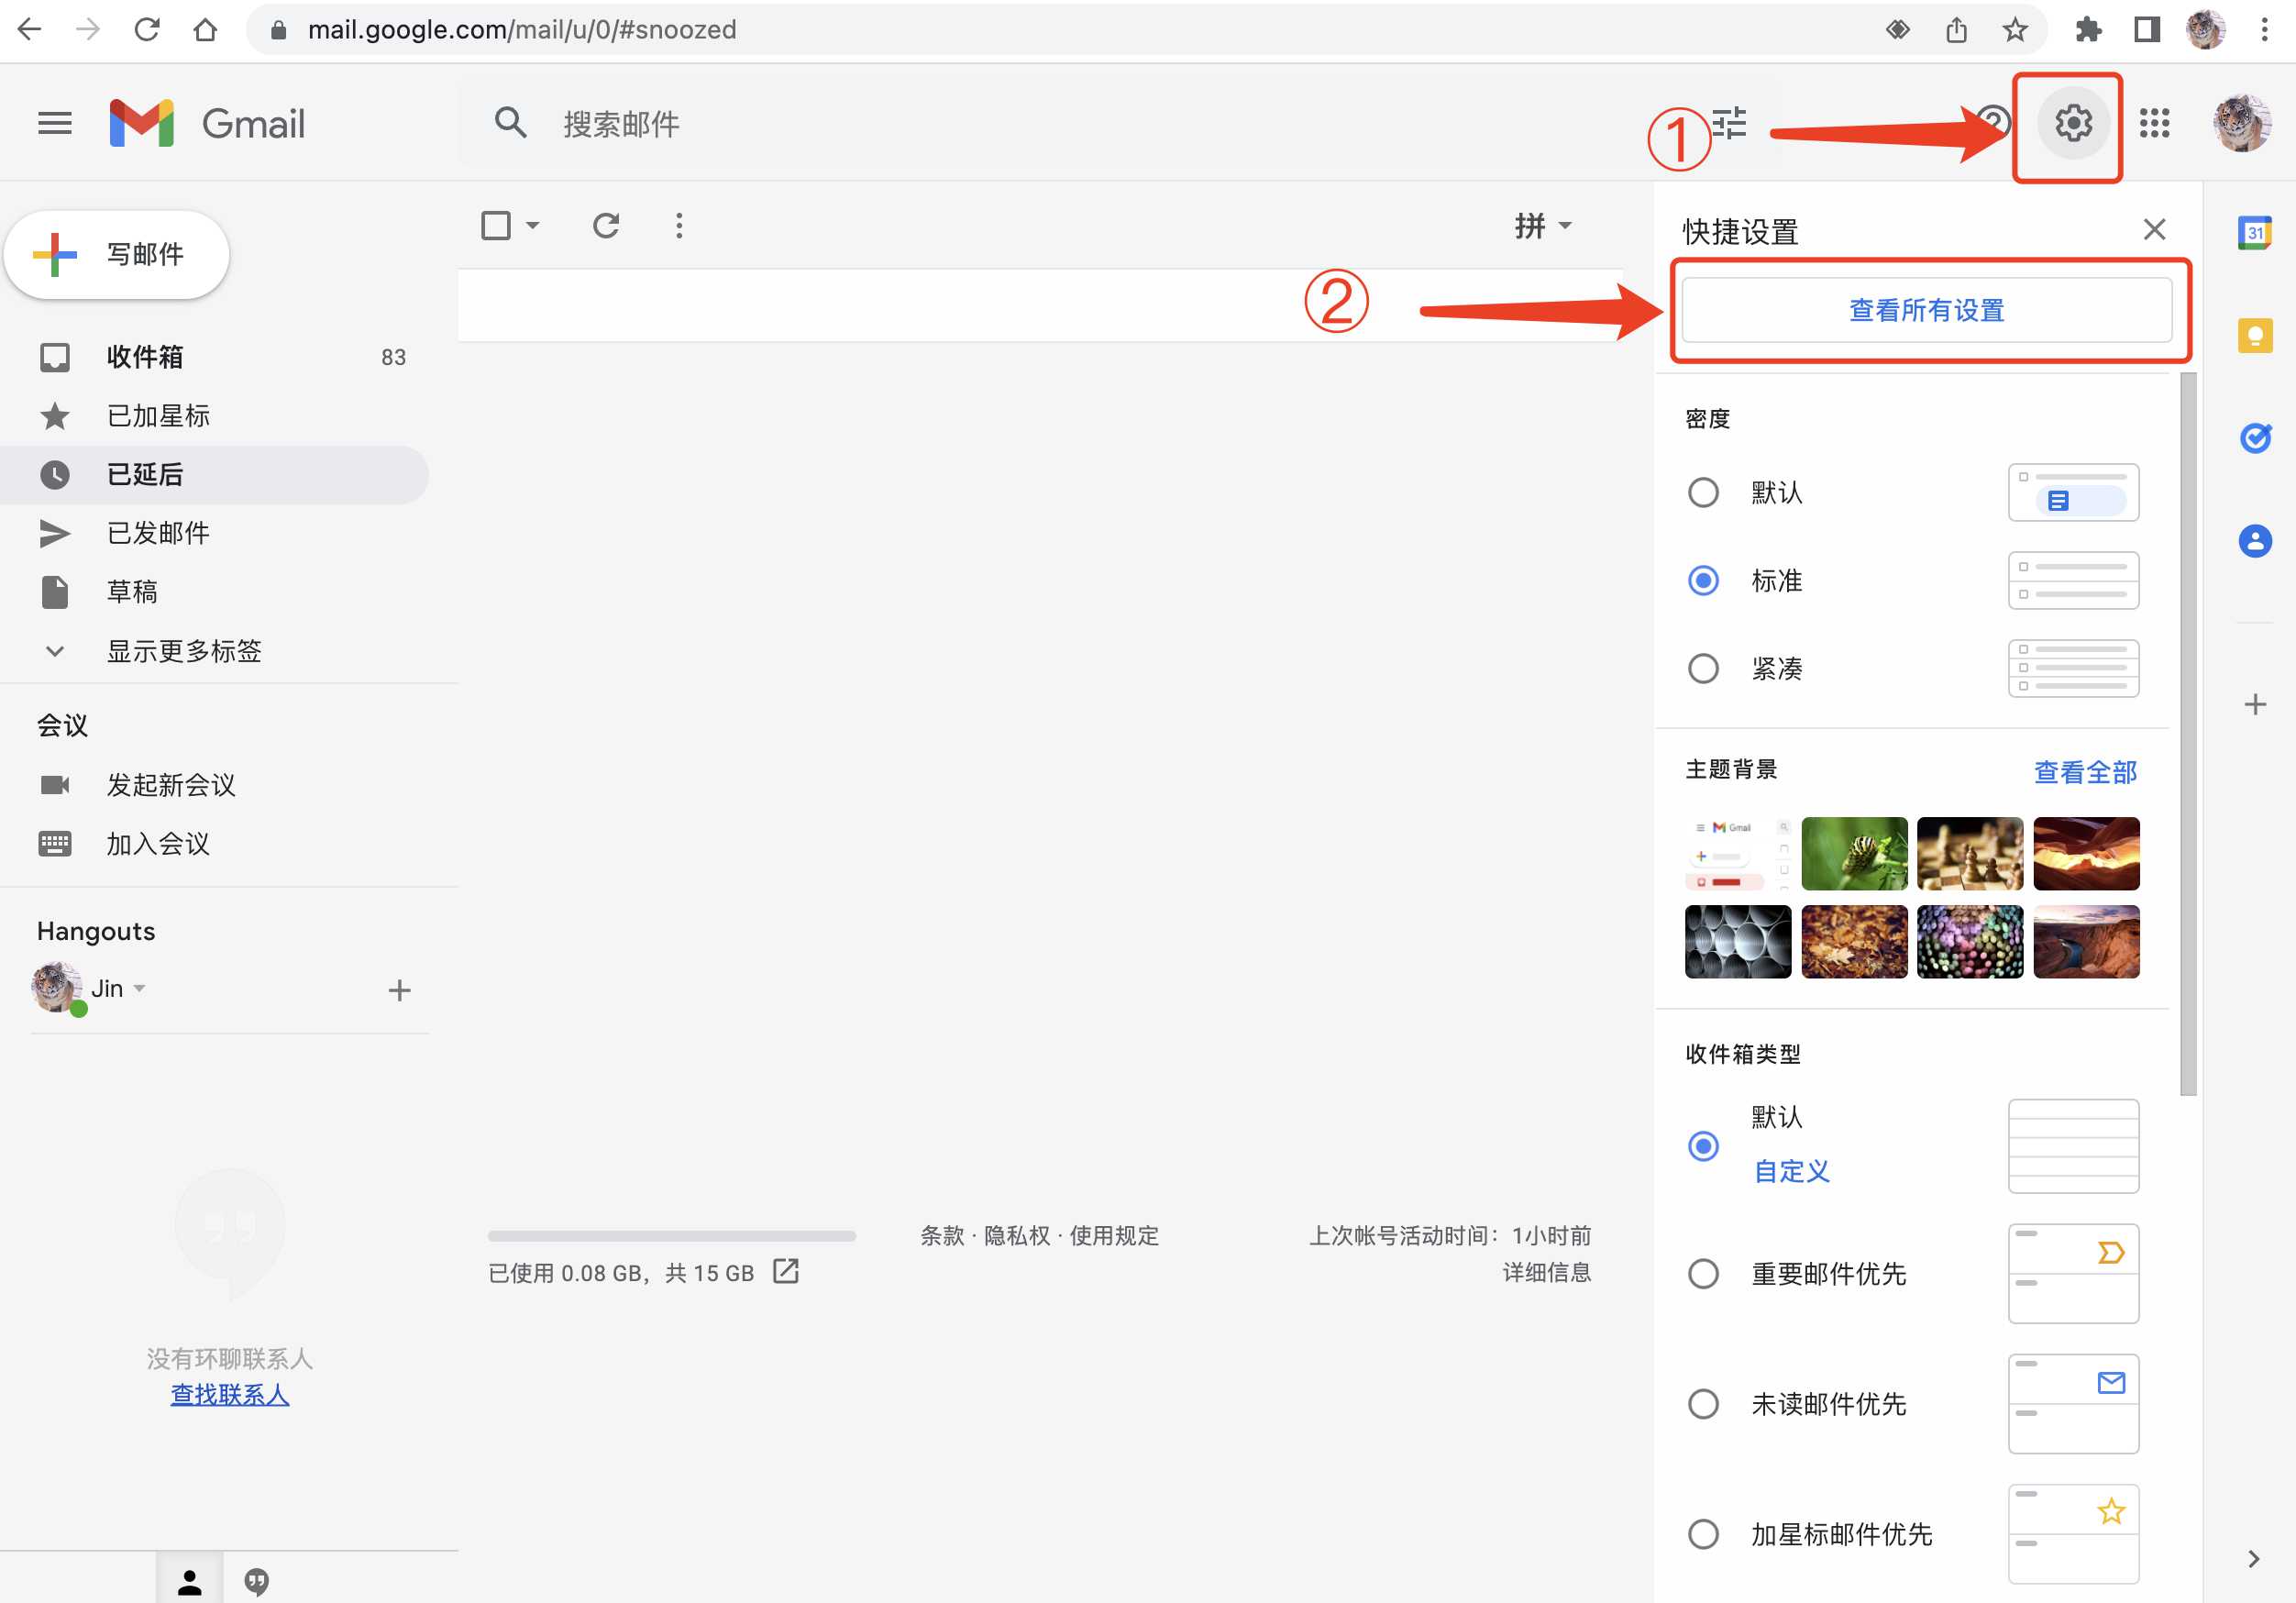Screen dimensions: 2296x1603
Task: Open browser extensions puzzle icon
Action: pos(2088,30)
